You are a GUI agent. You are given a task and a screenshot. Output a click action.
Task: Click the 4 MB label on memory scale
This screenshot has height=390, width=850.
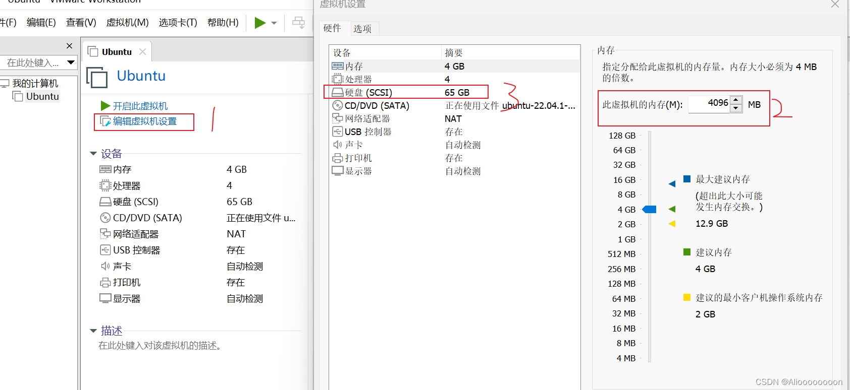point(626,358)
